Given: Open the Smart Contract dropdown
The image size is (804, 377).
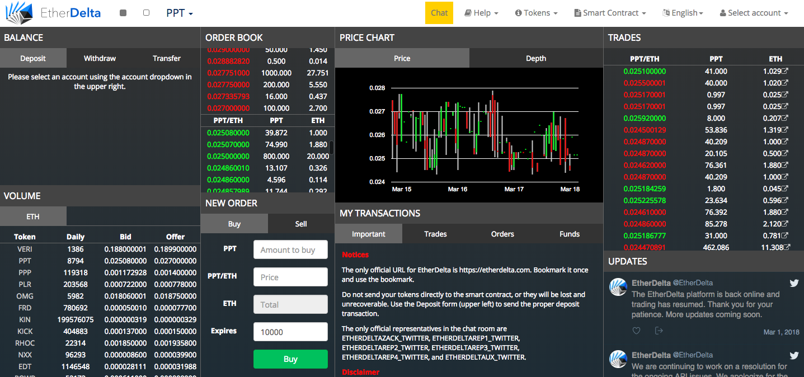Looking at the screenshot, I should coord(610,13).
